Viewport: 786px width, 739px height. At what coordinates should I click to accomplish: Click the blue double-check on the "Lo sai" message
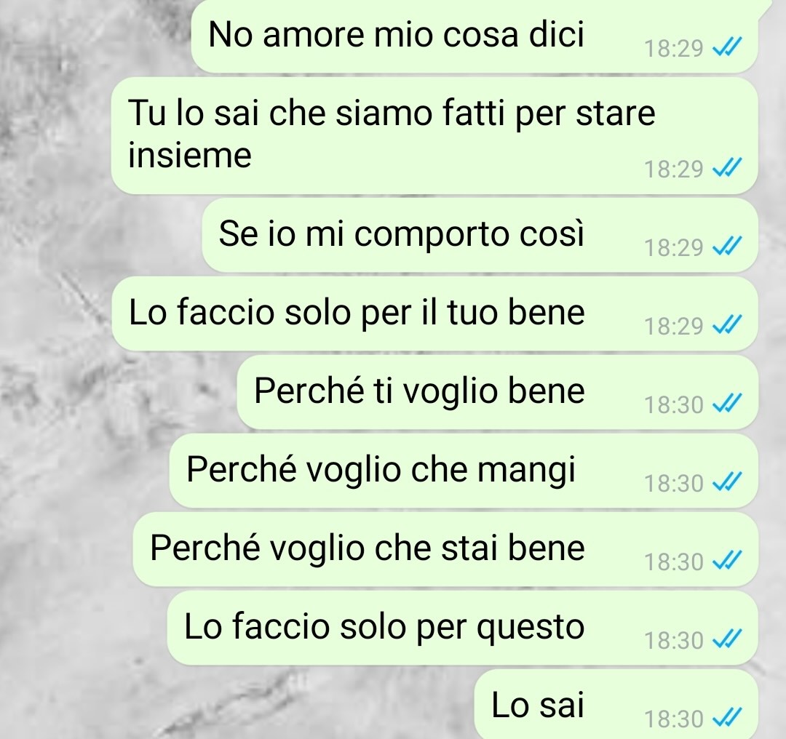[x=726, y=717]
